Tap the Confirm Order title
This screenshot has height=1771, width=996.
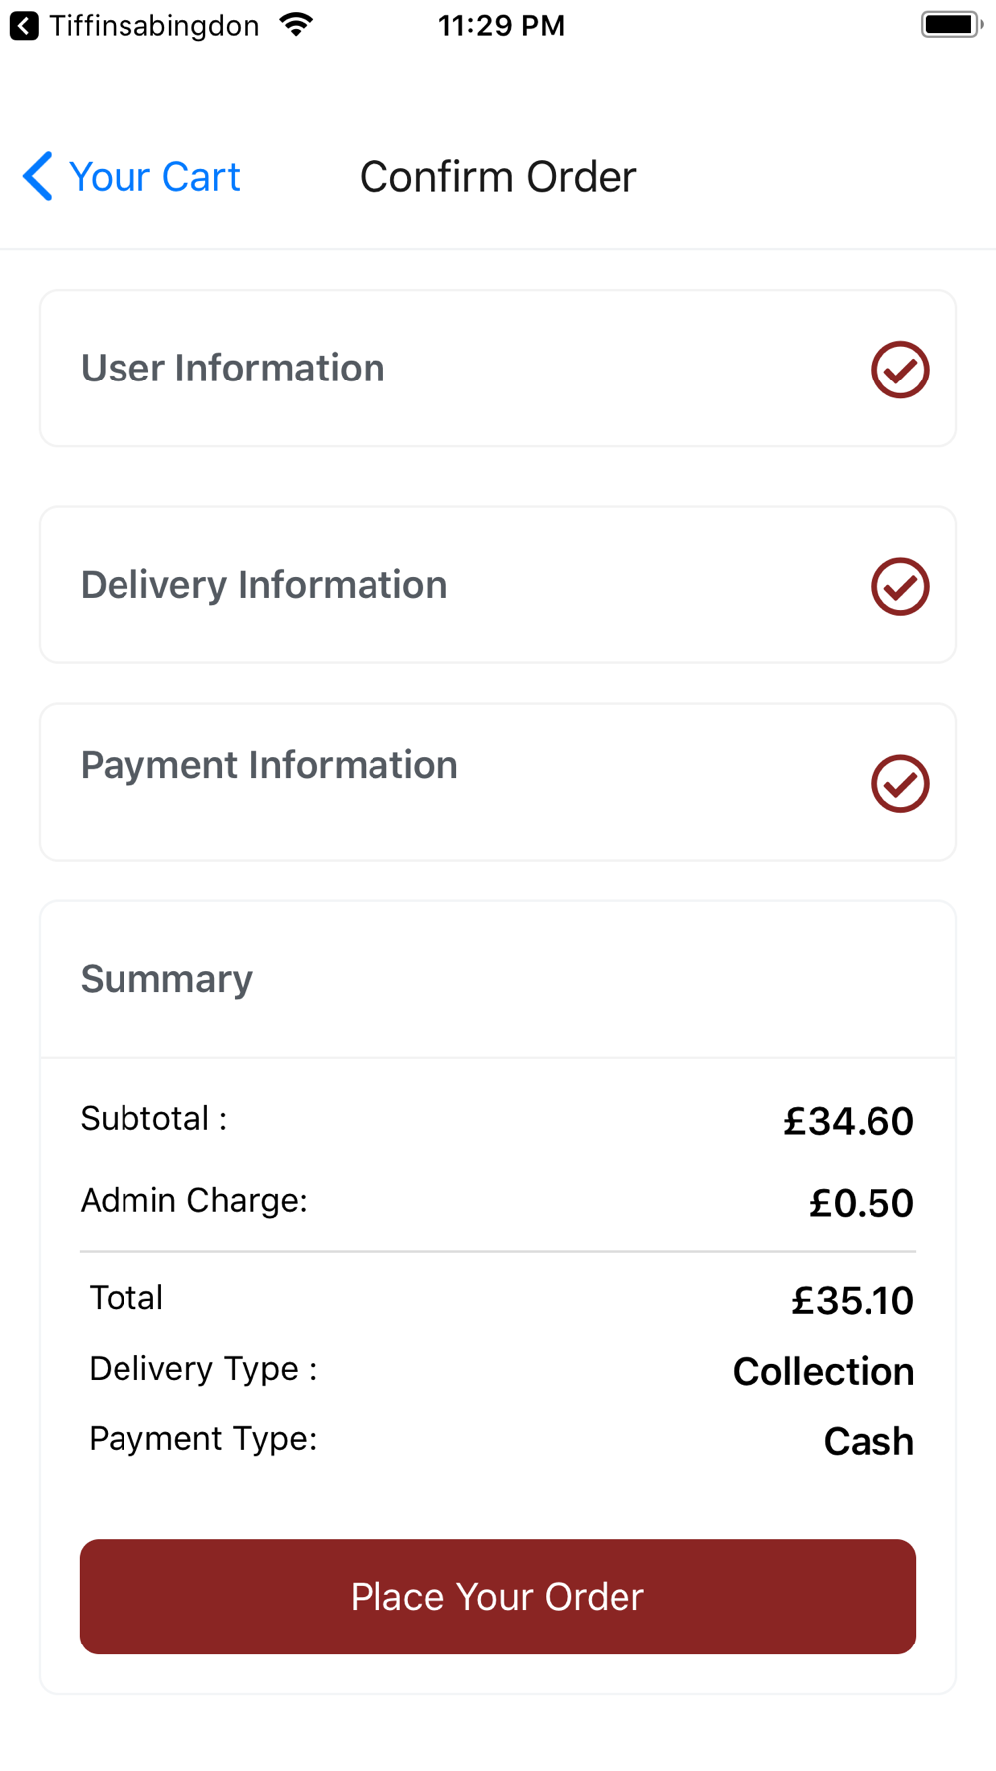tap(498, 177)
